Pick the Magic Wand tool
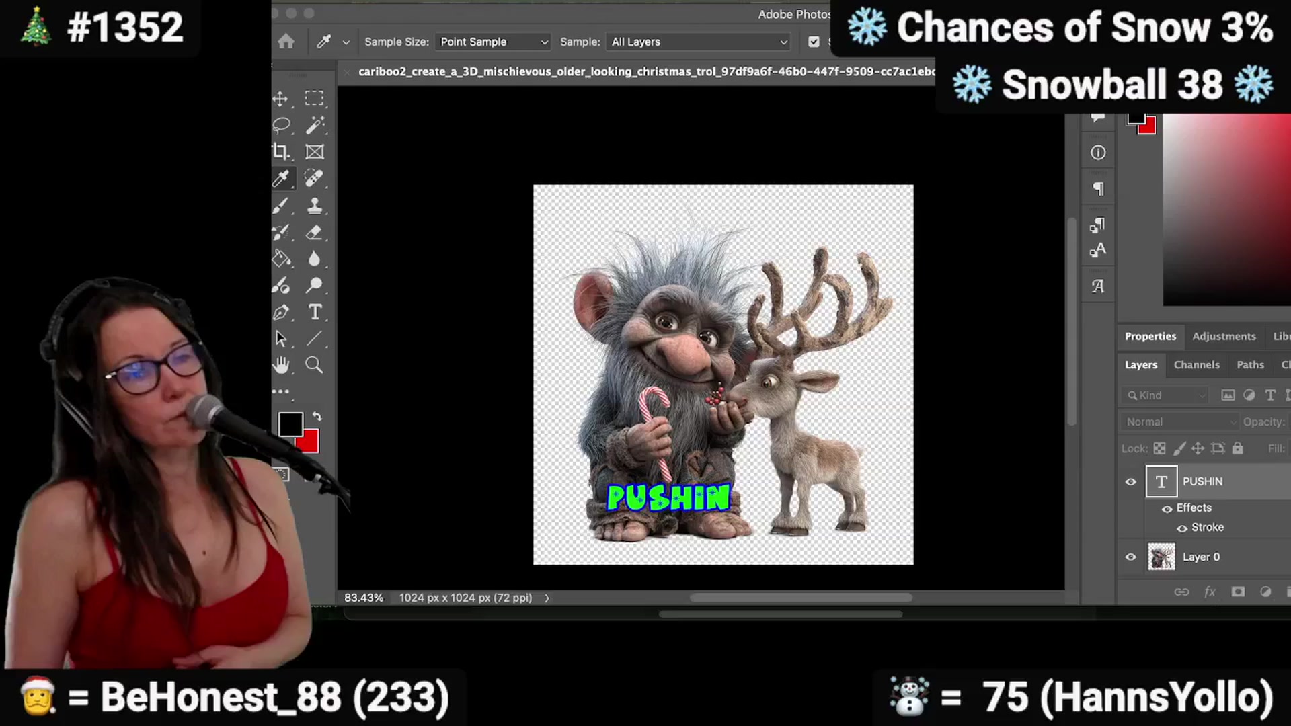This screenshot has height=726, width=1291. point(314,125)
